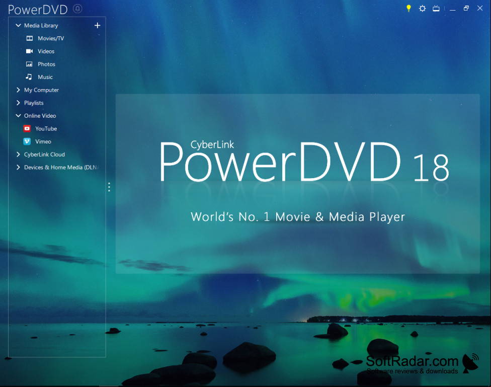Click the notification bell beside PowerDVD logo
Image resolution: width=491 pixels, height=387 pixels.
click(x=77, y=9)
